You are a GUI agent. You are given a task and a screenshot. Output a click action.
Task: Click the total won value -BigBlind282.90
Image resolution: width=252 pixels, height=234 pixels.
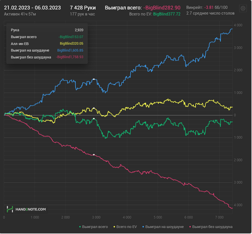[x=162, y=8]
